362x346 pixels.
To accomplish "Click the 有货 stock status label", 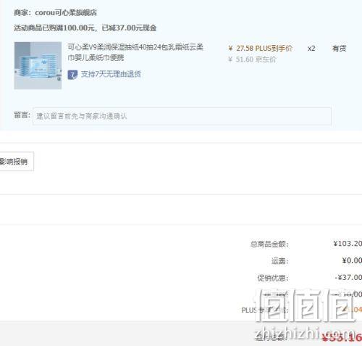I will coord(339,49).
